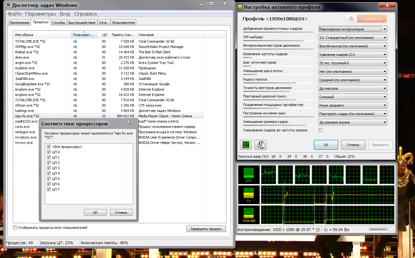Click the translate page icon beside Перевести
Viewport: 415px width, 258px height.
click(x=351, y=19)
